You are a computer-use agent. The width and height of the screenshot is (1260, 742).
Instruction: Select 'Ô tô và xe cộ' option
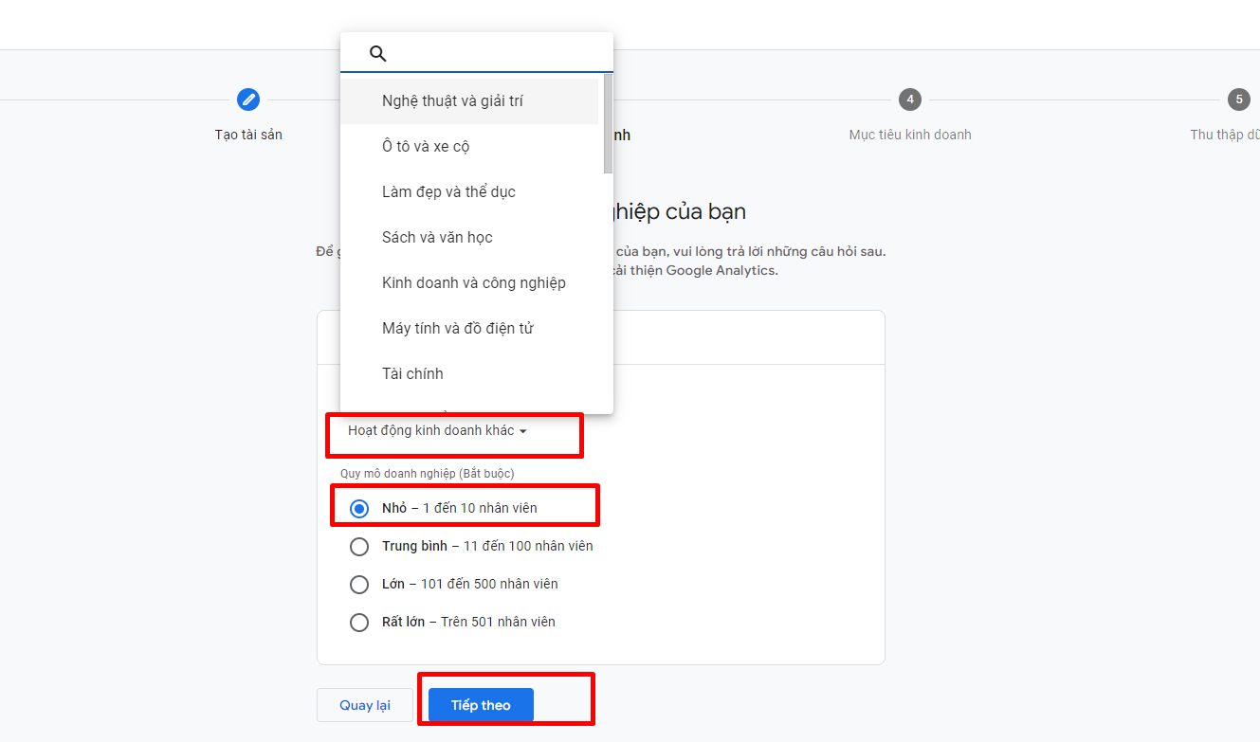[469, 147]
